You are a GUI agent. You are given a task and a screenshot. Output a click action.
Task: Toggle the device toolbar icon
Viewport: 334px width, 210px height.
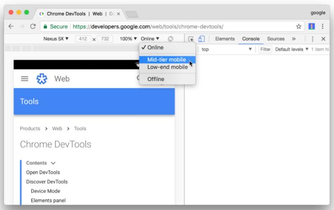(202, 39)
